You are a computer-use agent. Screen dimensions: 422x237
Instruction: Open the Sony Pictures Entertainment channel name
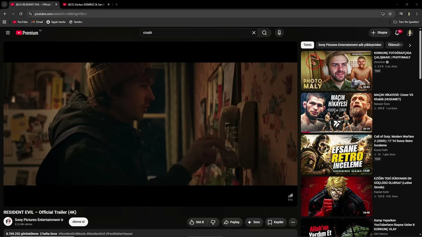37,220
